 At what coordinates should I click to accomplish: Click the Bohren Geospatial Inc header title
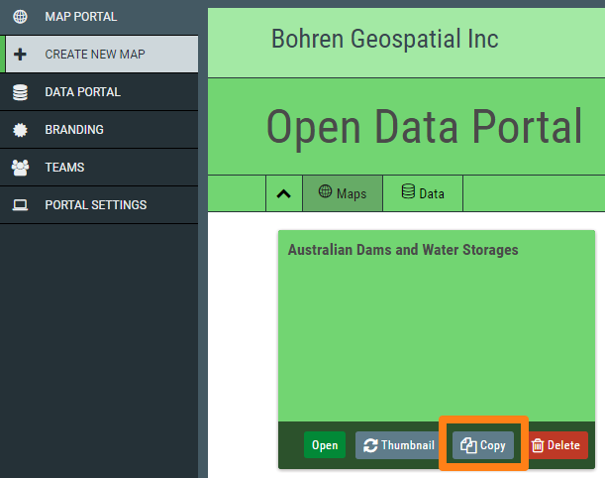384,39
